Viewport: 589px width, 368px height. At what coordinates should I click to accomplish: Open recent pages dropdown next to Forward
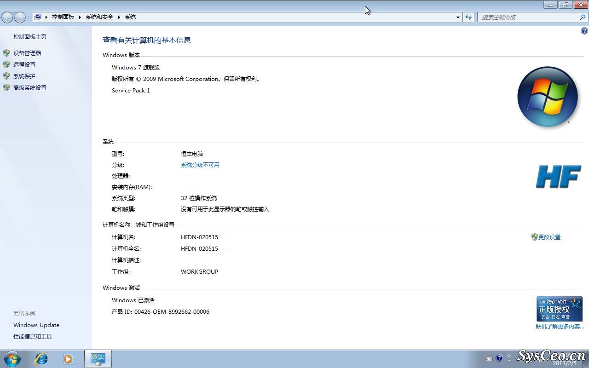click(29, 17)
